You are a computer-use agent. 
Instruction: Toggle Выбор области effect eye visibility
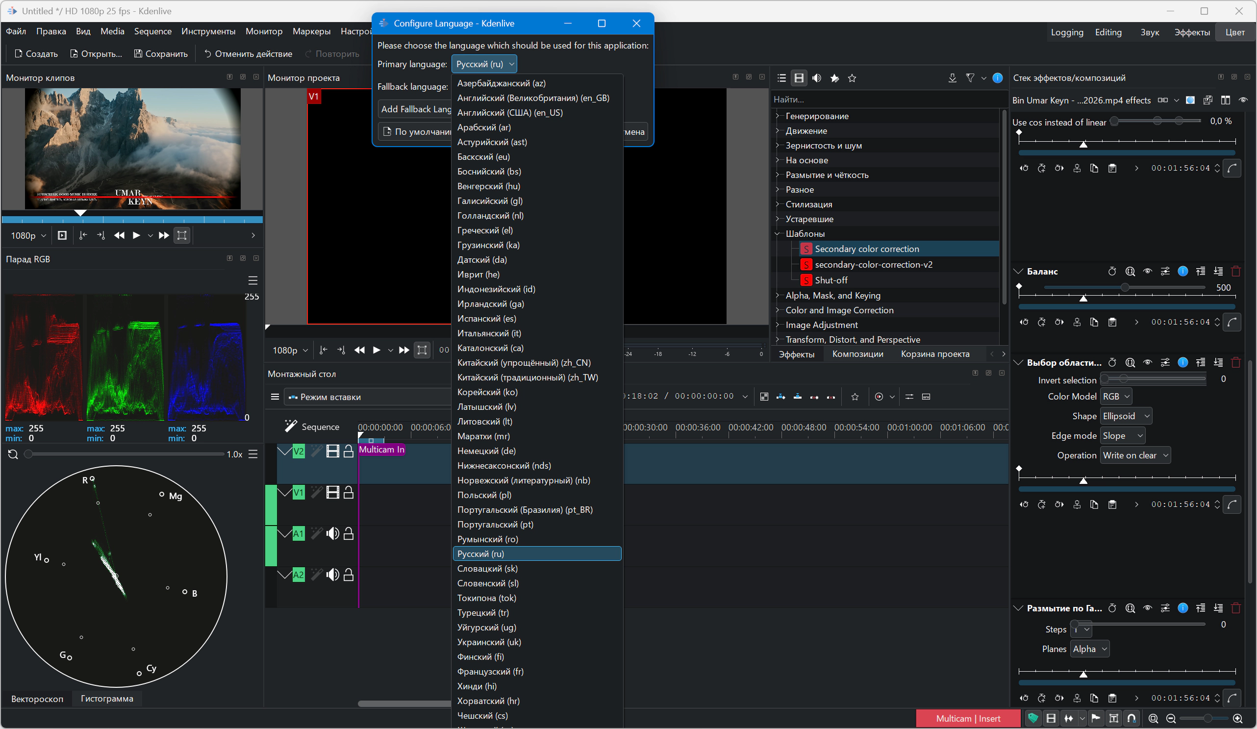(1147, 363)
